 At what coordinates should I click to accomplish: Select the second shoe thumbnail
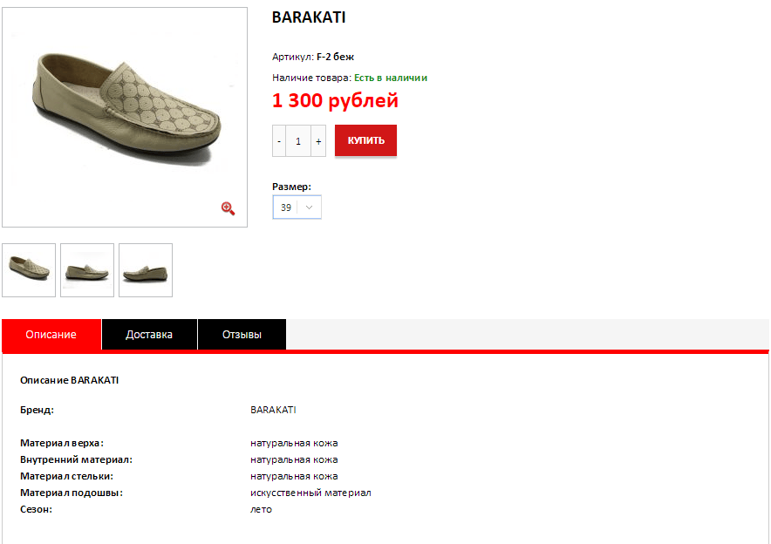(87, 270)
